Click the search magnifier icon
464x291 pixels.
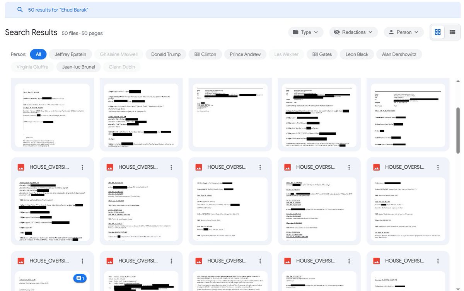(x=20, y=10)
